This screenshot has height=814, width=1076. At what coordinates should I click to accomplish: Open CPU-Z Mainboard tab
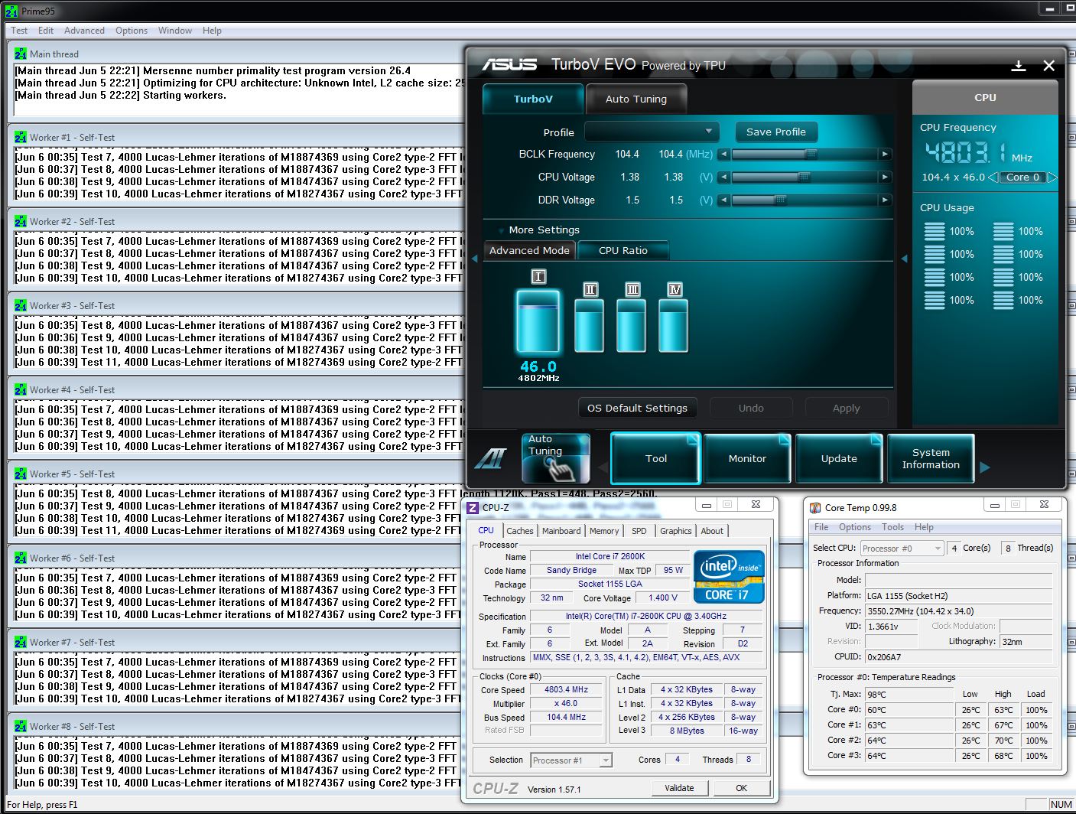(x=561, y=531)
